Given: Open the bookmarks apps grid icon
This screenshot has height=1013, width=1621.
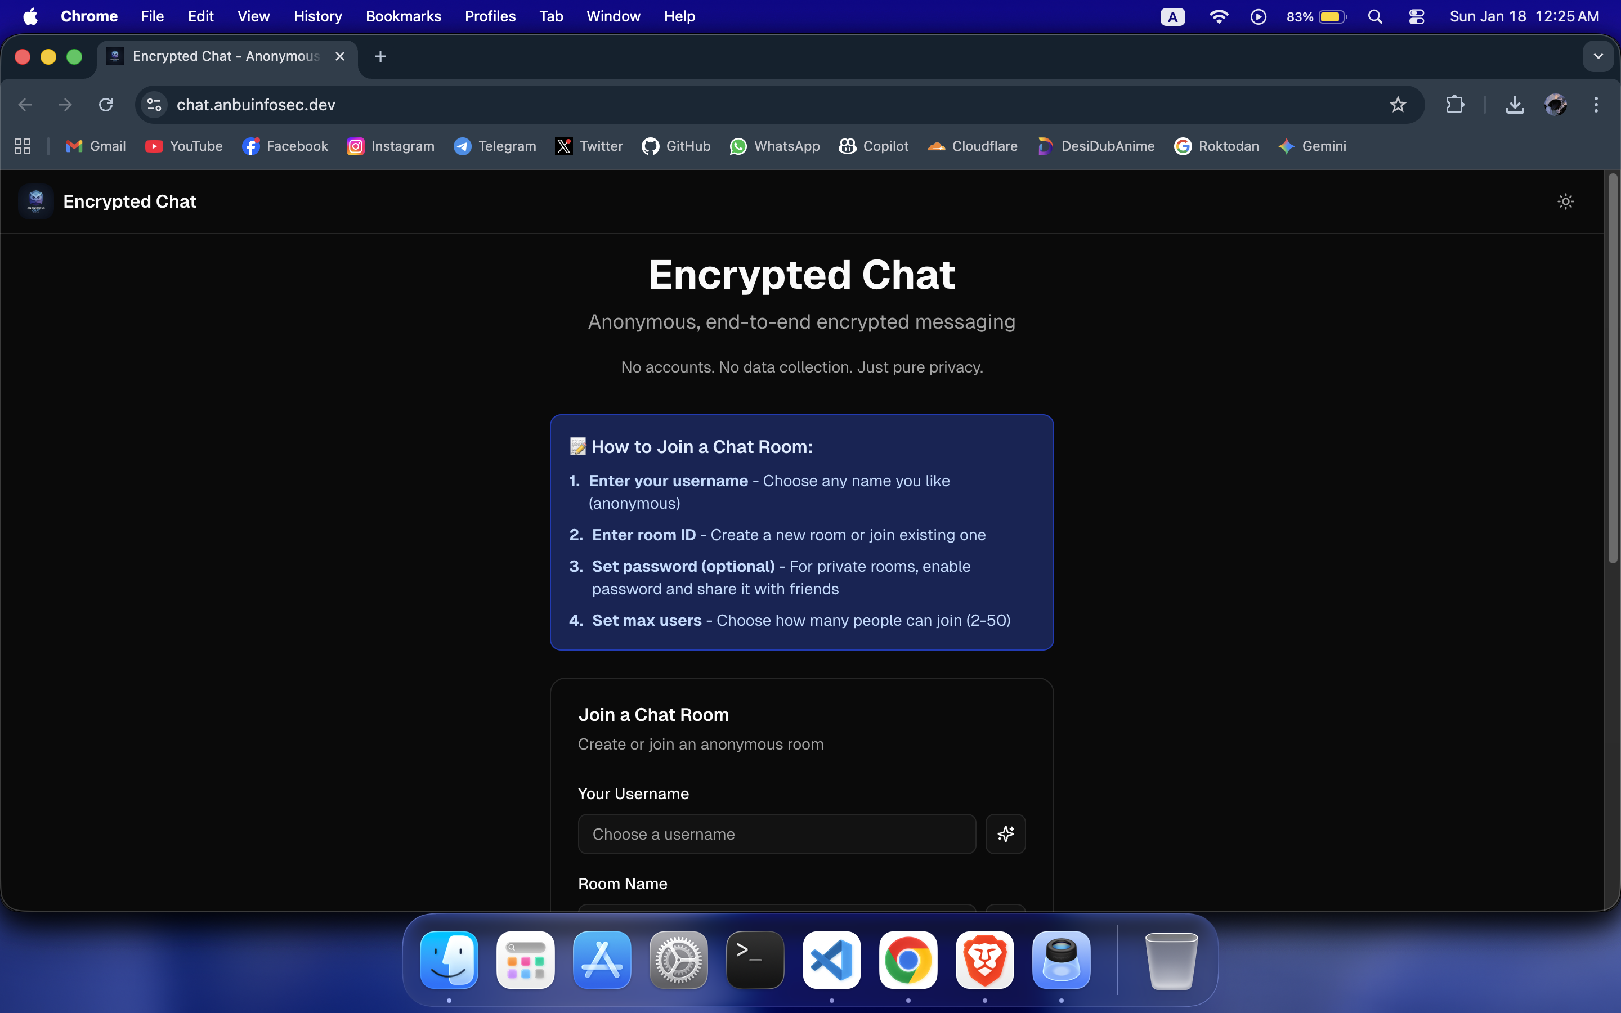Looking at the screenshot, I should coord(23,146).
